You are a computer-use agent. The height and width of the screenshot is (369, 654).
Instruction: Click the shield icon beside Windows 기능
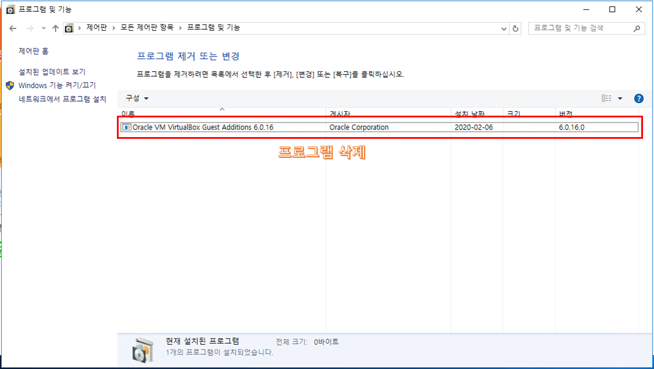point(10,86)
